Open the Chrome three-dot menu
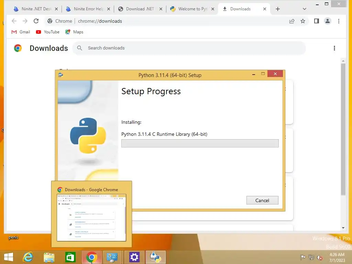This screenshot has width=352, height=264. 339,21
